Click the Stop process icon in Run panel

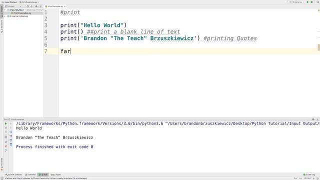(5, 128)
